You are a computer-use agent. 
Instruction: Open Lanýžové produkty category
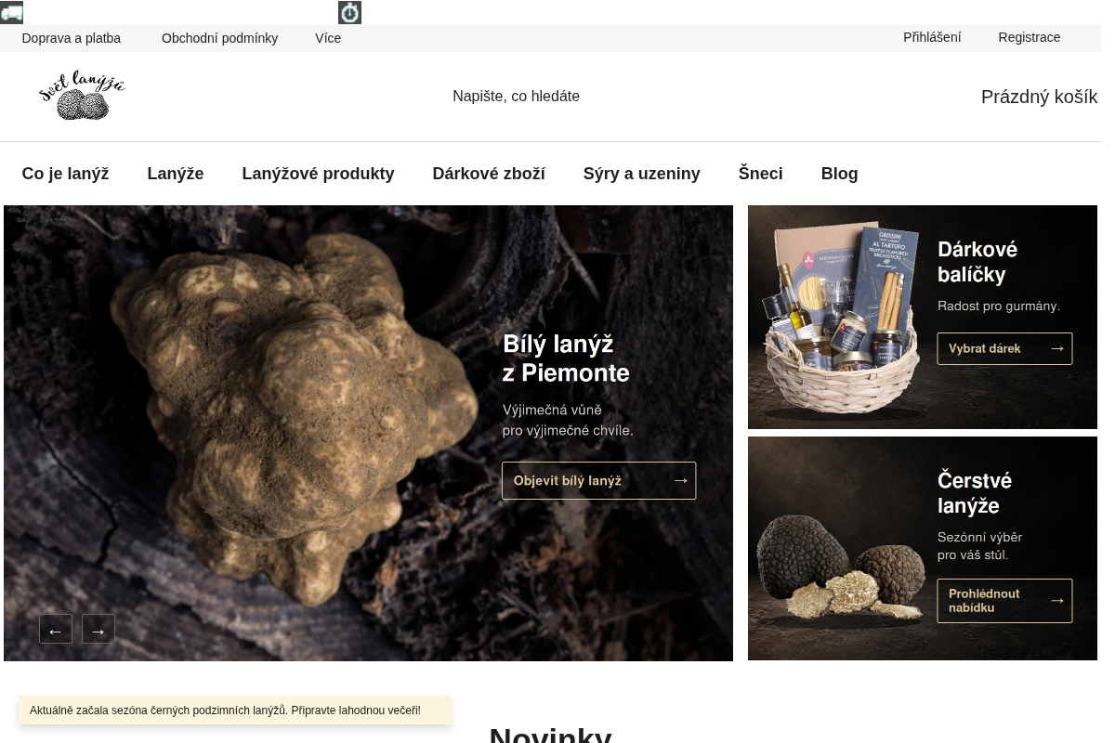(318, 174)
